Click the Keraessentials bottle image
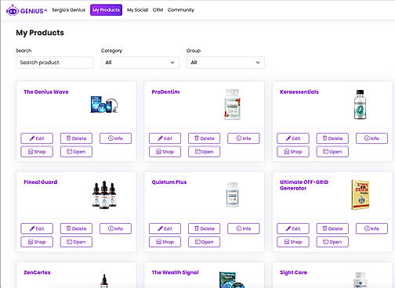The image size is (395, 288). coord(361,104)
